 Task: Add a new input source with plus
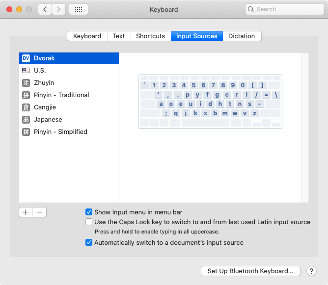(x=26, y=212)
